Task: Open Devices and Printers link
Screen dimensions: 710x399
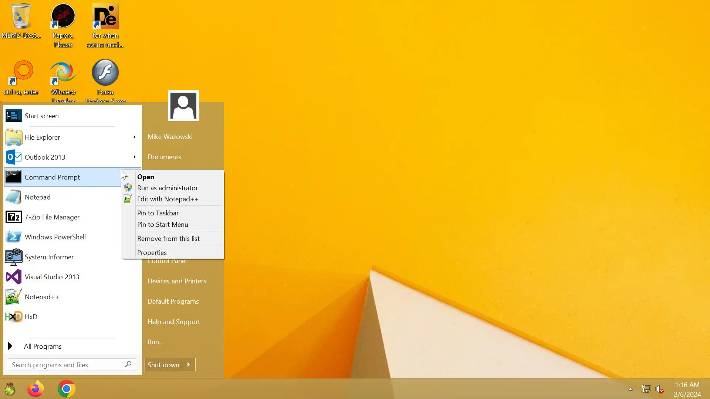Action: pos(177,281)
